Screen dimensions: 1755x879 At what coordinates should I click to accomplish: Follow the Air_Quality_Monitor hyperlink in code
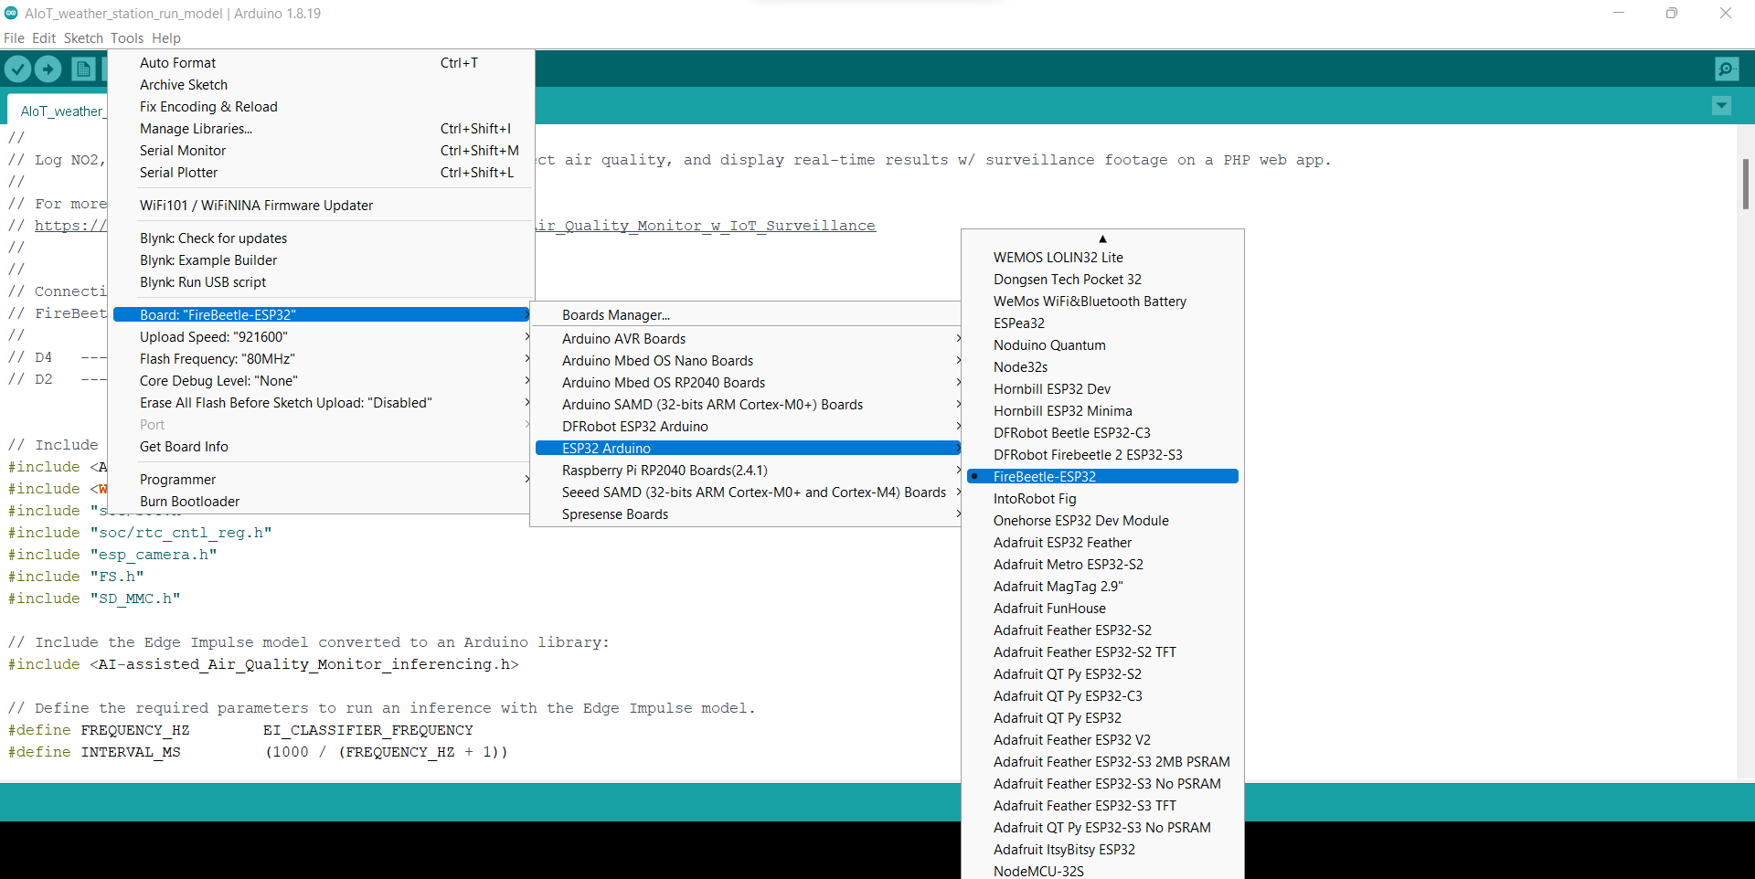click(706, 226)
